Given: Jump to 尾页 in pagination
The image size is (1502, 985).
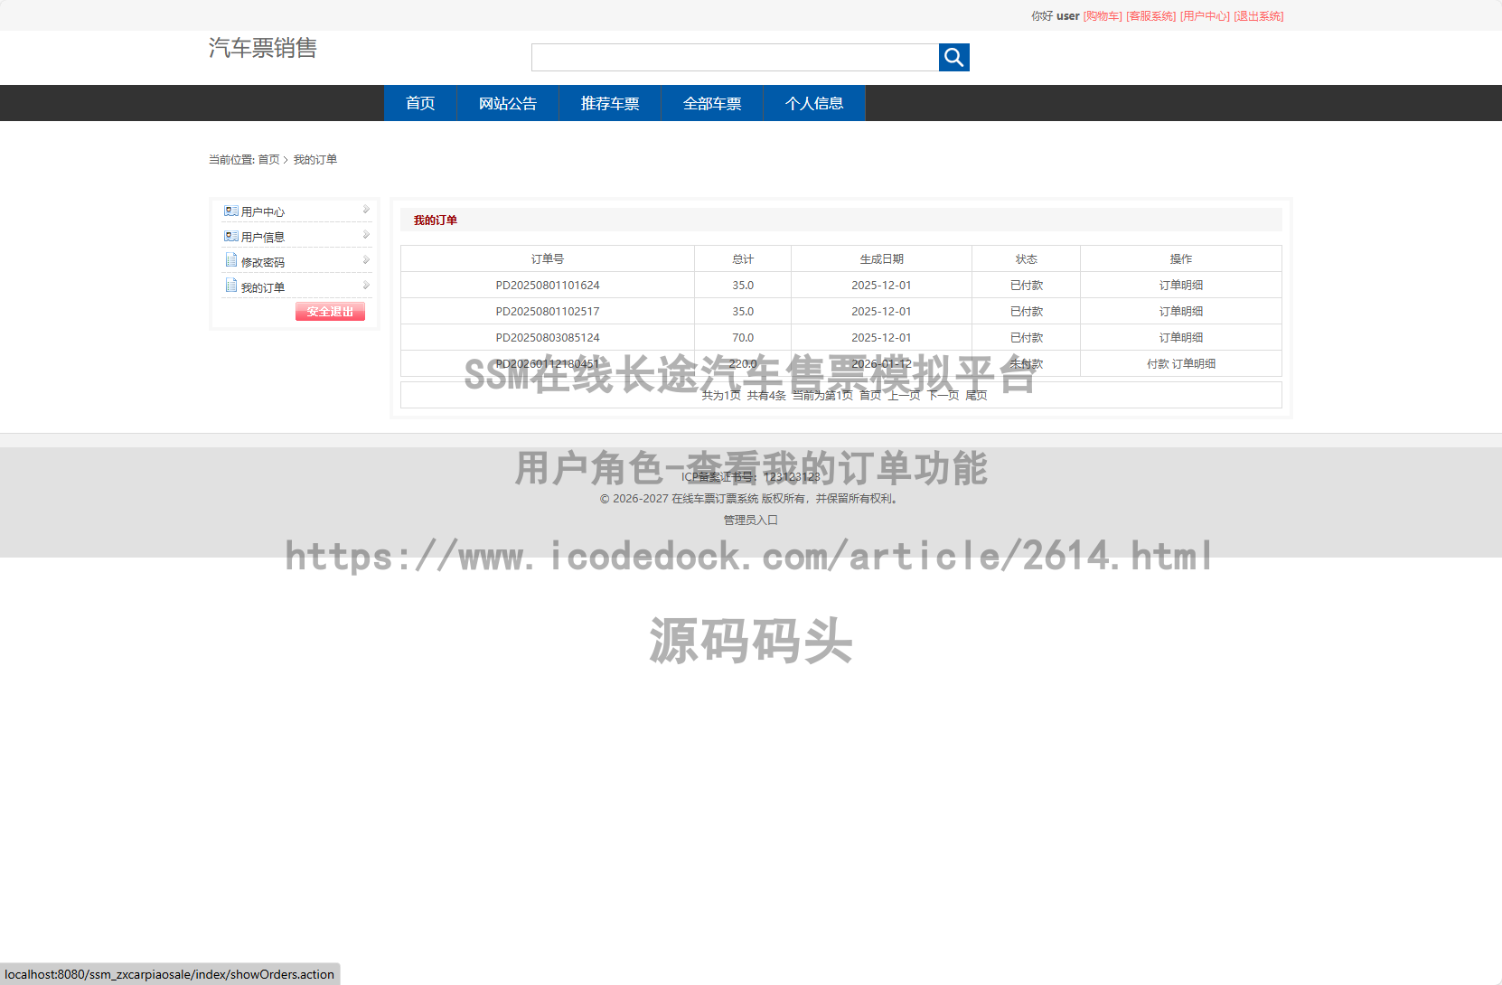Looking at the screenshot, I should 977,395.
